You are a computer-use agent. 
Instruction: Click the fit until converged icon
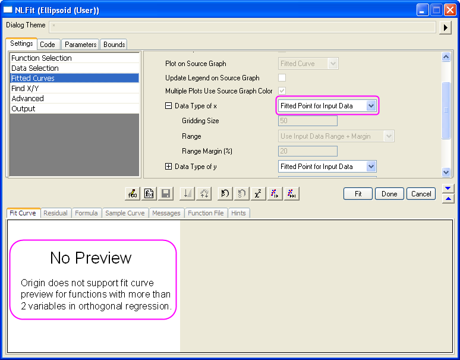pos(291,193)
